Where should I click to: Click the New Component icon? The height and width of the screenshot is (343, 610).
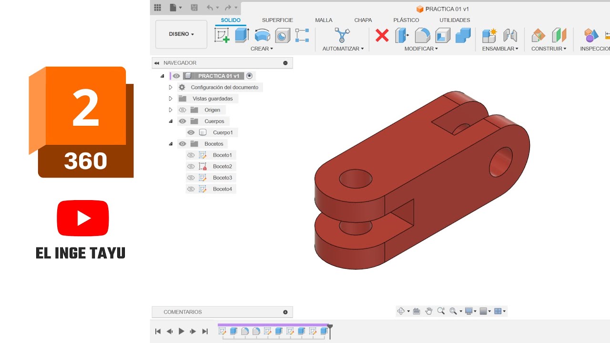tap(489, 35)
